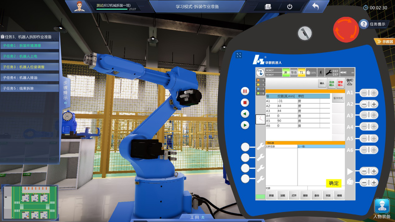Click the power icon in top bar
Image resolution: width=395 pixels, height=222 pixels.
pyautogui.click(x=289, y=6)
